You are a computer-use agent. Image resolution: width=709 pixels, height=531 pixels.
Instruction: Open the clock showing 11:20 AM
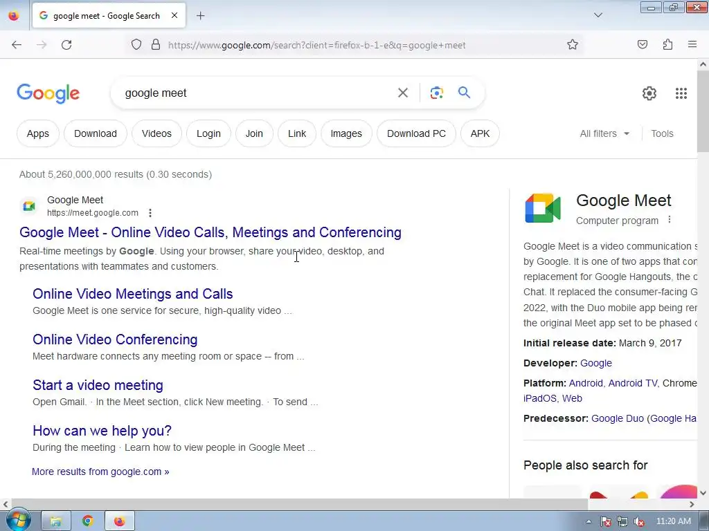pyautogui.click(x=673, y=521)
